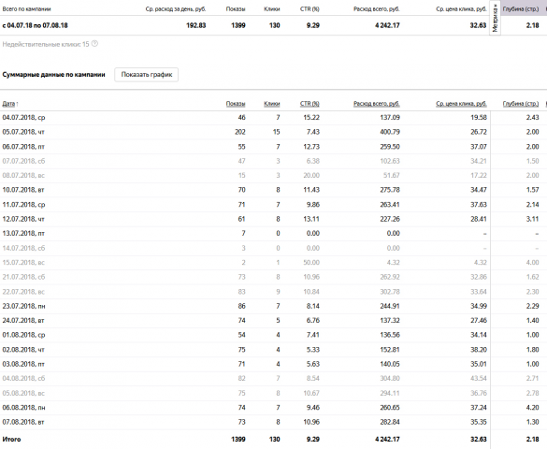Click the 15.22 CTR value on 04.07.2018
This screenshot has height=449, width=547.
[311, 118]
